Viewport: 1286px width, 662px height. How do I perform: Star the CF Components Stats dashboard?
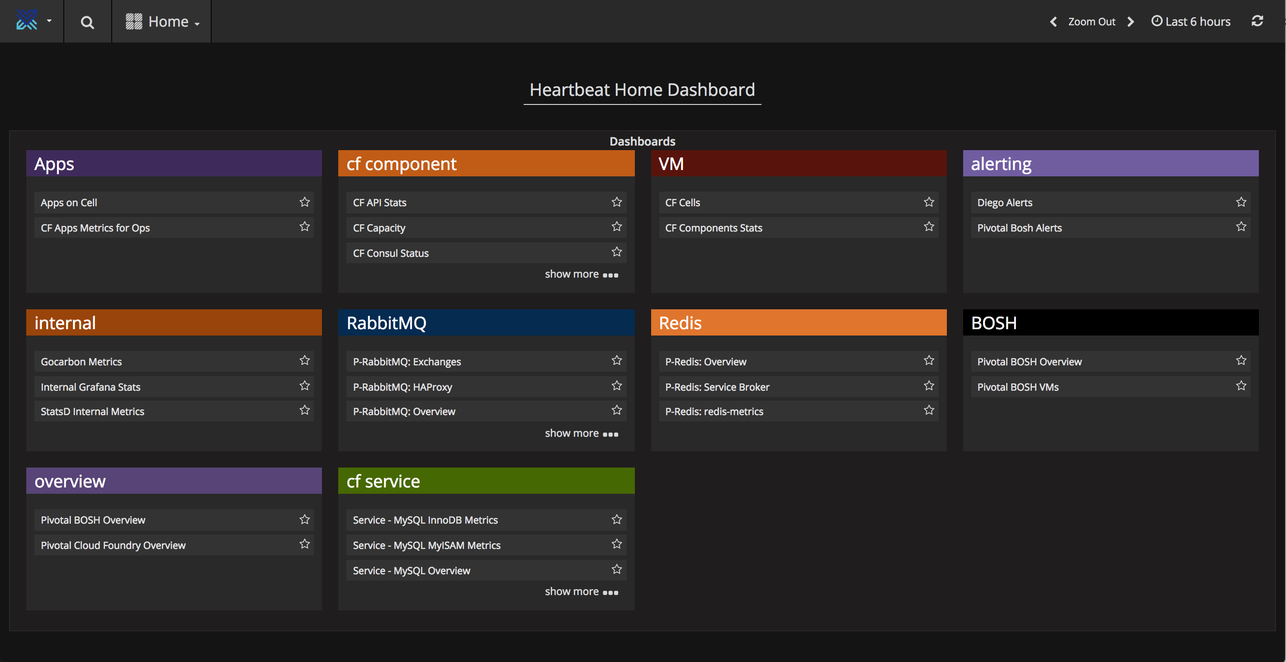[929, 227]
